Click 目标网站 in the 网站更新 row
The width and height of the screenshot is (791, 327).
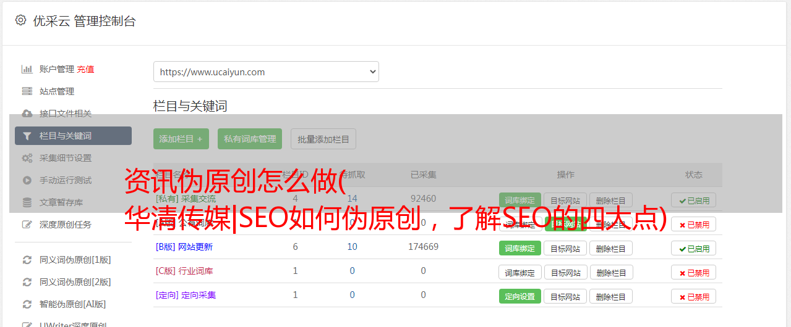[x=565, y=248]
